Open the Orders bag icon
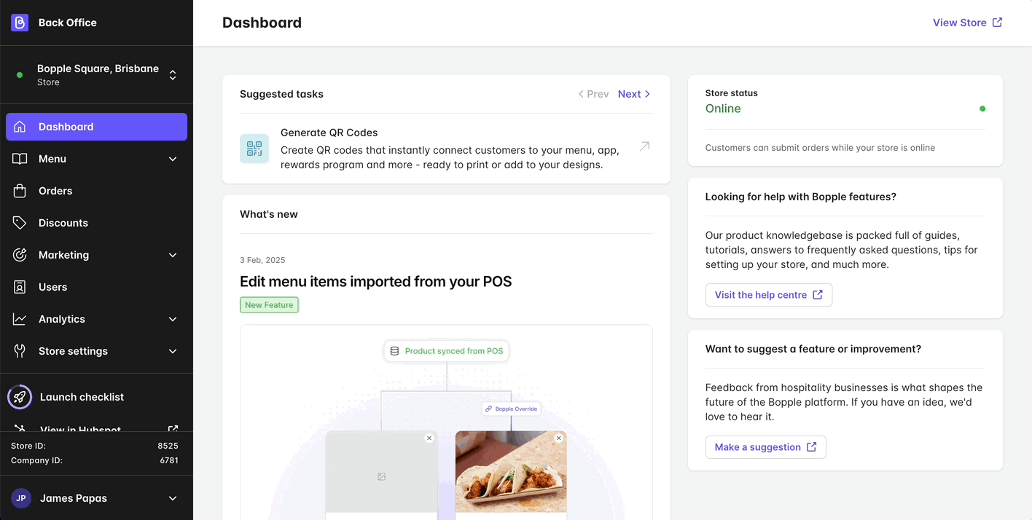Viewport: 1032px width, 520px height. coord(20,191)
